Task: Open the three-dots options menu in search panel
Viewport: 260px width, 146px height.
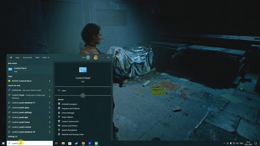Action: 102,58
